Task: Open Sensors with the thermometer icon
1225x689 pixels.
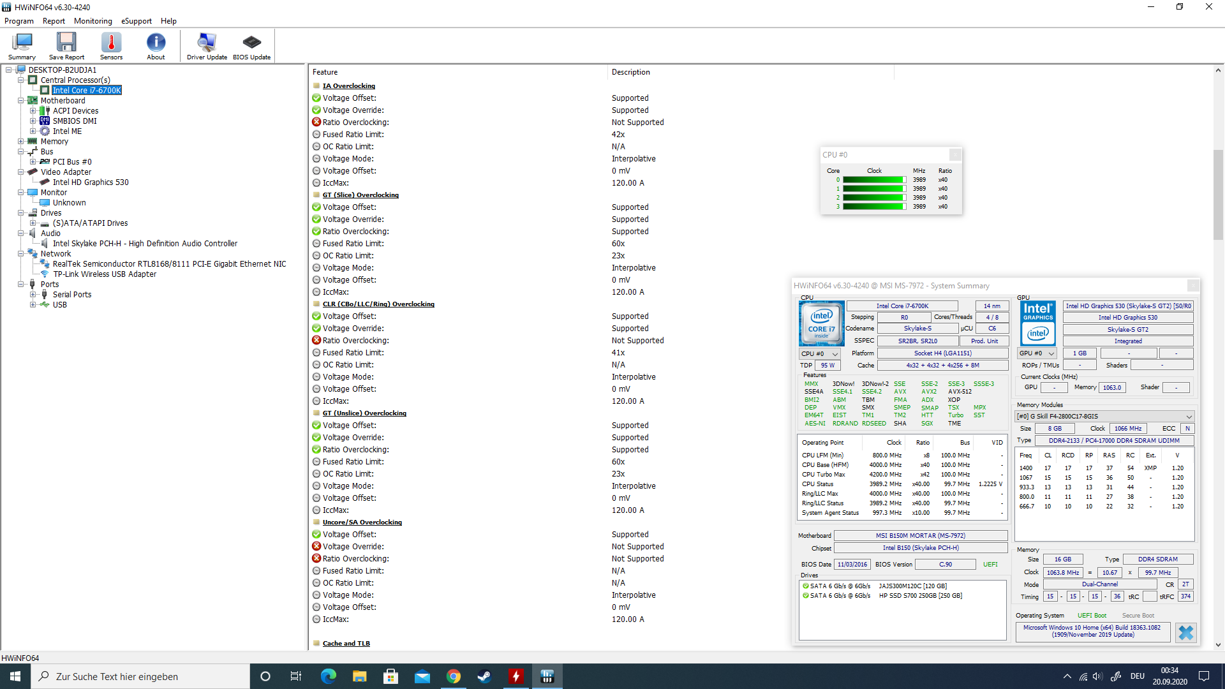Action: click(111, 45)
